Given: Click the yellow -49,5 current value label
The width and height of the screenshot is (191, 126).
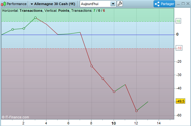Looking at the screenshot, I should (x=180, y=101).
